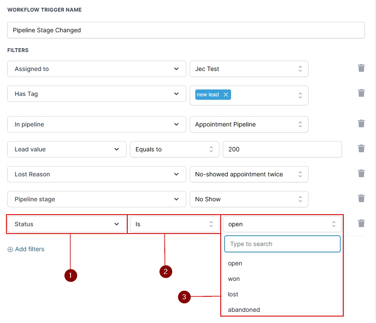
Task: Select the won status option
Action: click(234, 279)
